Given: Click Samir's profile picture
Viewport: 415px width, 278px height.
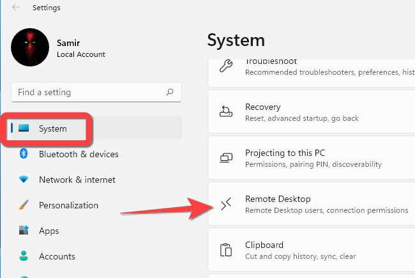Looking at the screenshot, I should tap(30, 47).
